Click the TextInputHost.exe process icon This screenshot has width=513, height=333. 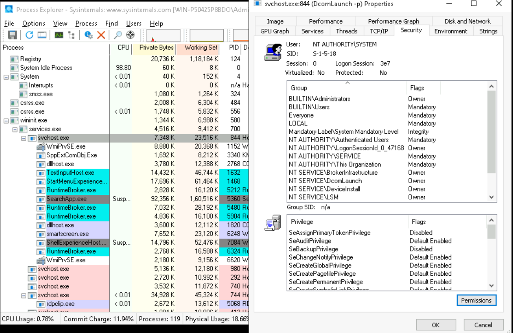pos(41,173)
